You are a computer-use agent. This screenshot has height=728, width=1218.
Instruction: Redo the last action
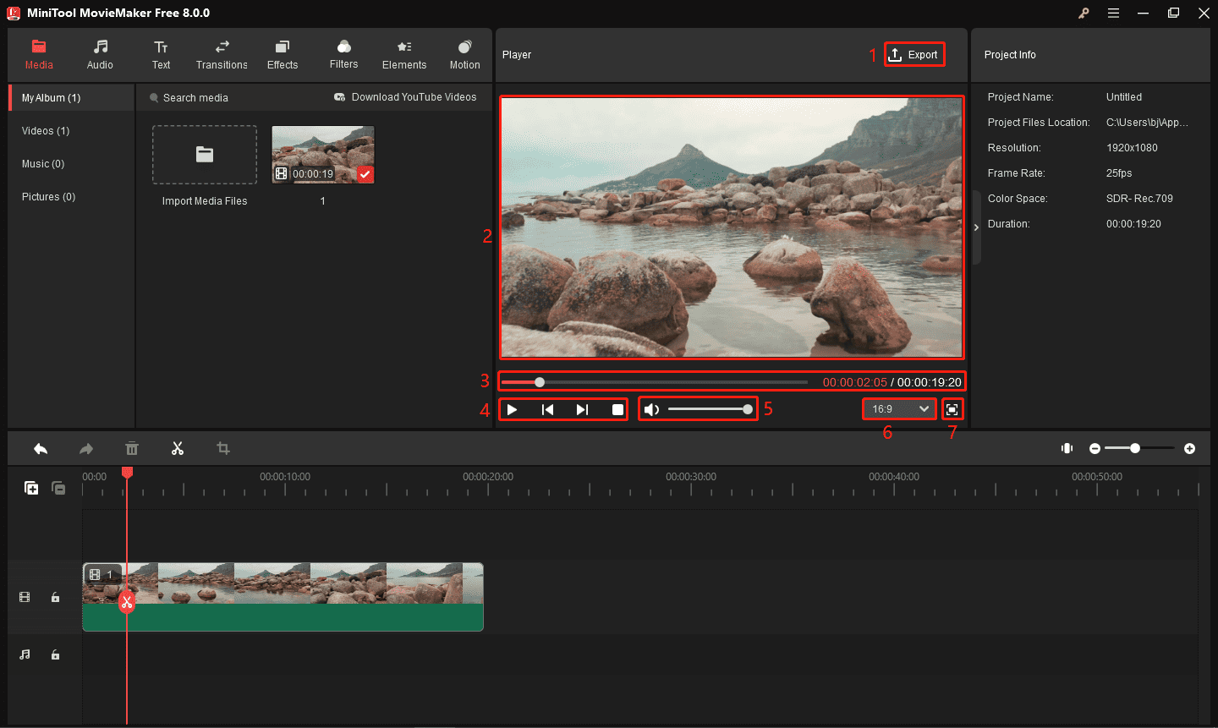tap(86, 448)
